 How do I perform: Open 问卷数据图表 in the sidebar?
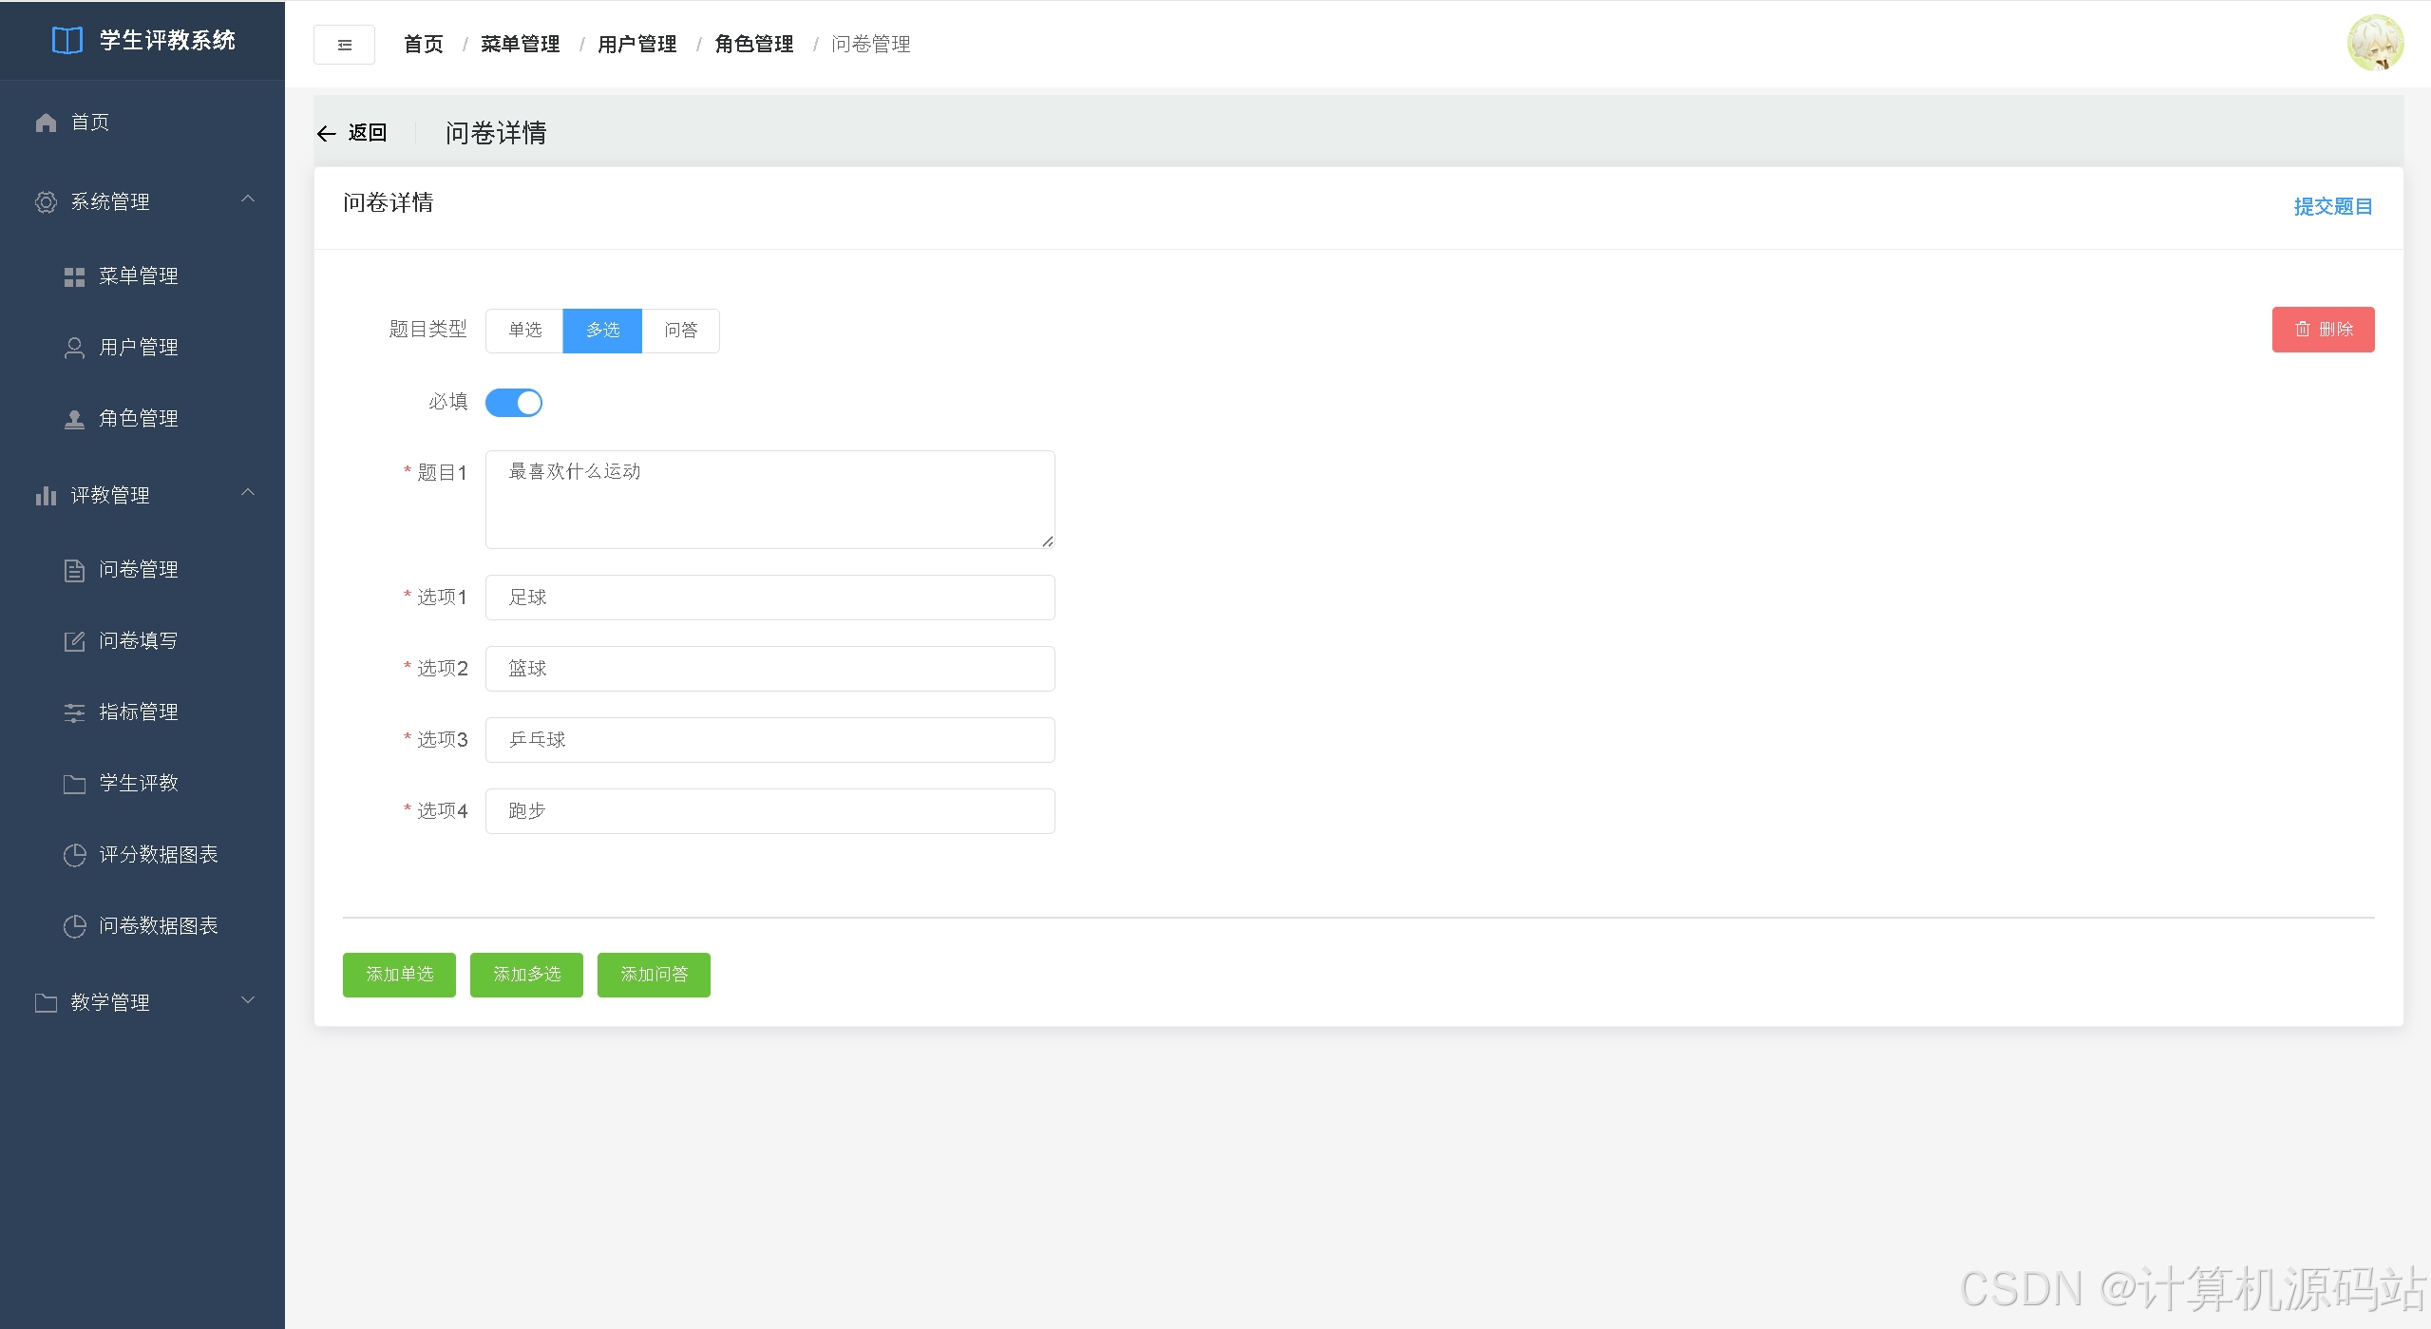(x=142, y=926)
